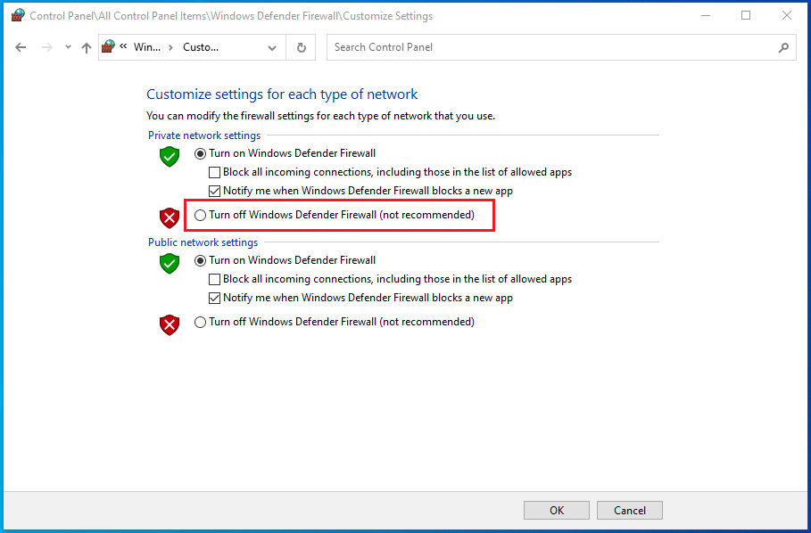Click inside the Search Control Panel field
The image size is (811, 533).
(x=535, y=47)
